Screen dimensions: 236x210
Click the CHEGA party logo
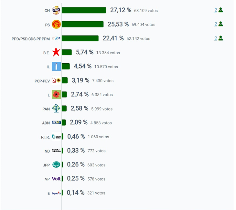(x=56, y=10)
